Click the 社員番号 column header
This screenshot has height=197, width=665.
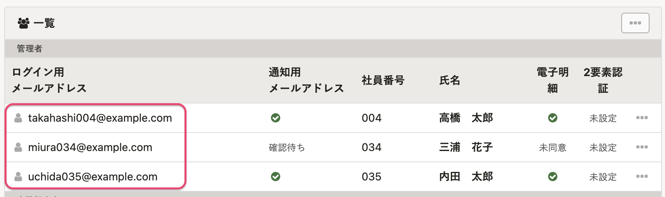pyautogui.click(x=383, y=80)
